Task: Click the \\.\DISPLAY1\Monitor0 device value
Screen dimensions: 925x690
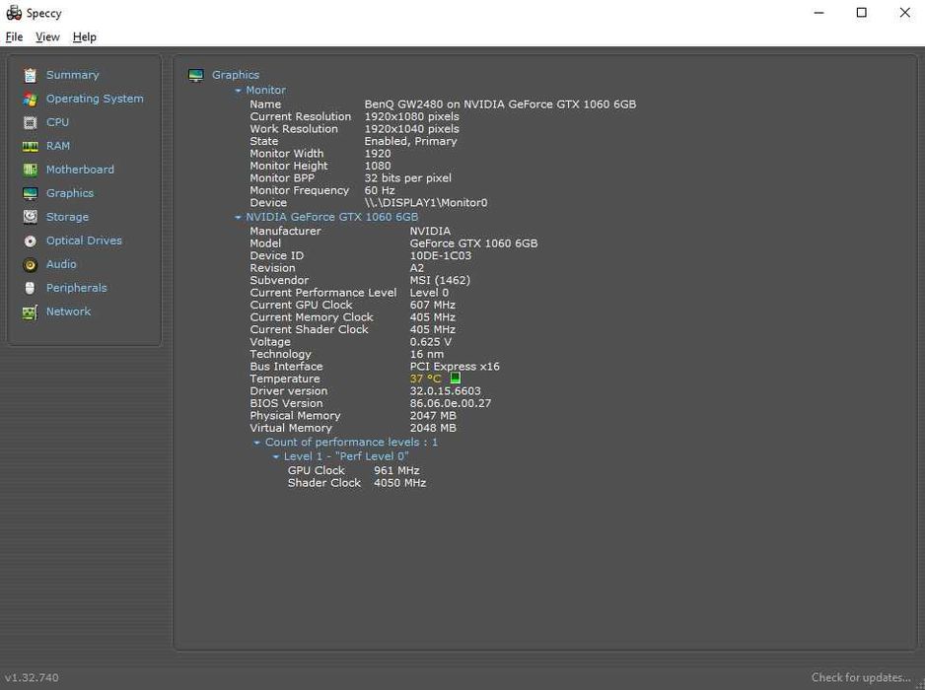Action: pyautogui.click(x=426, y=203)
